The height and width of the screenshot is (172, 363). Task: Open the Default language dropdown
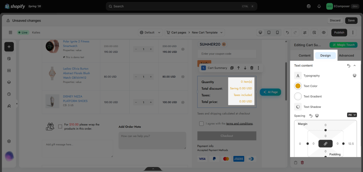[150, 33]
